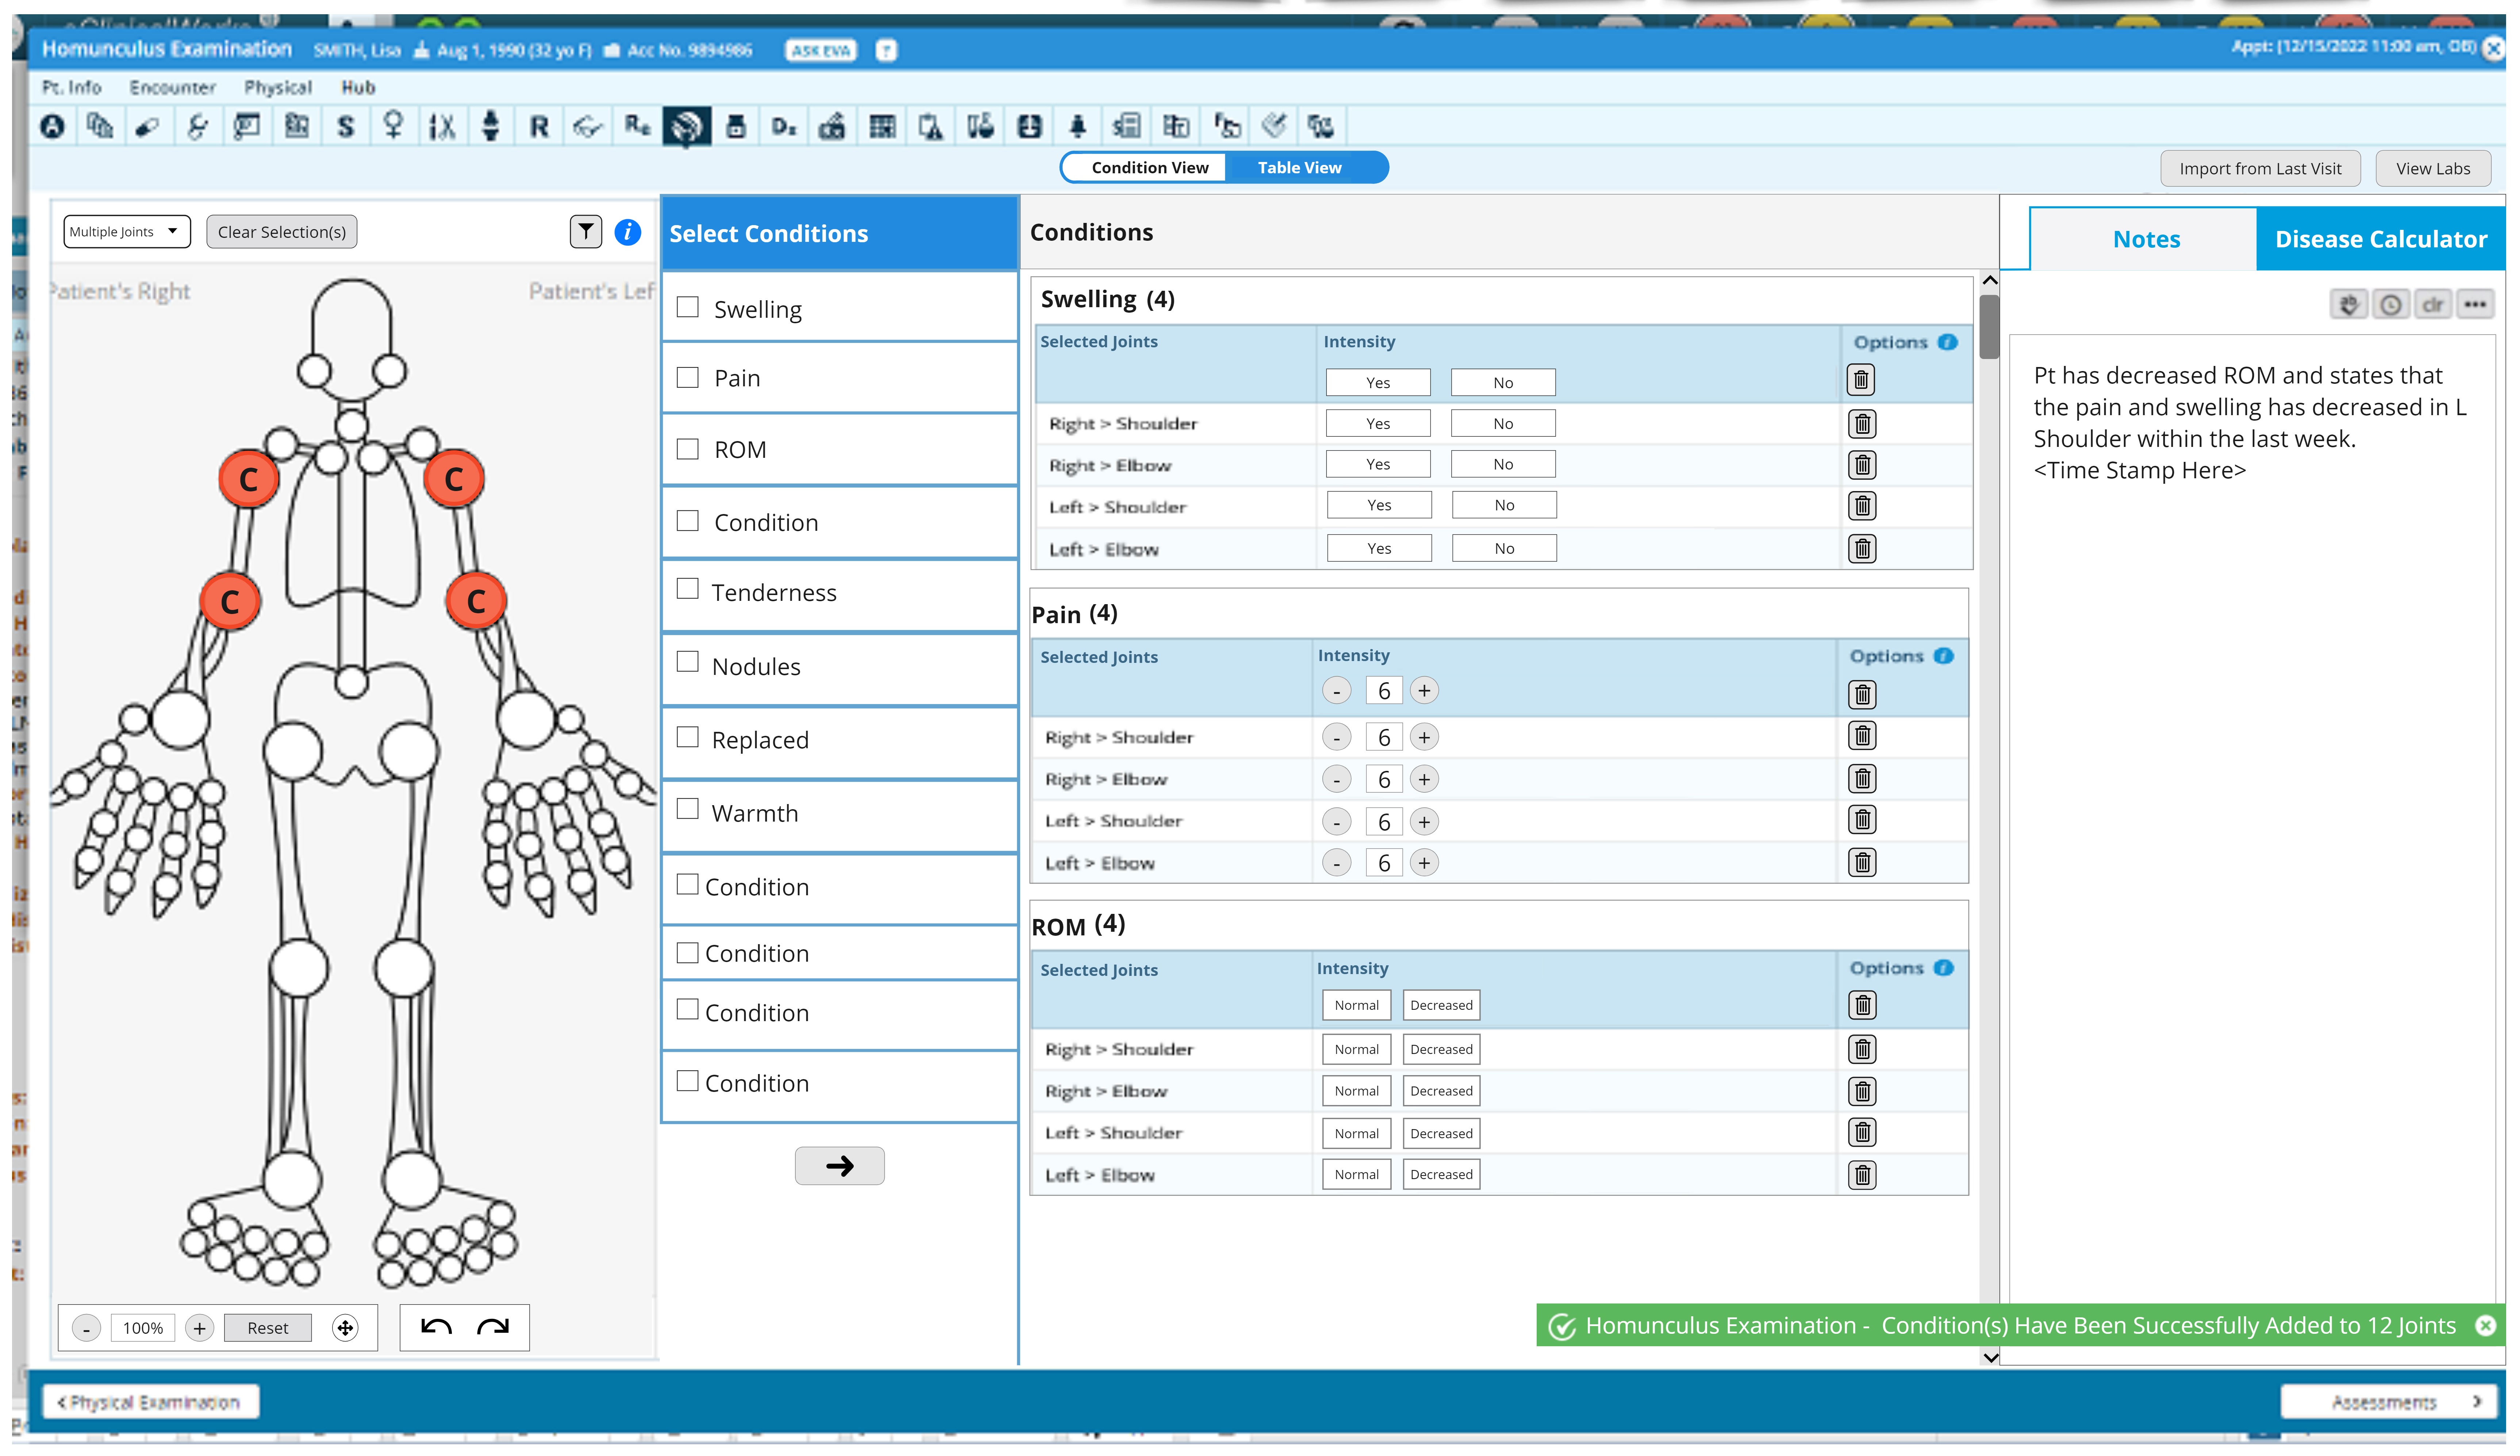Delete the Left > Elbow pain row
2520x1456 pixels.
click(x=1861, y=862)
